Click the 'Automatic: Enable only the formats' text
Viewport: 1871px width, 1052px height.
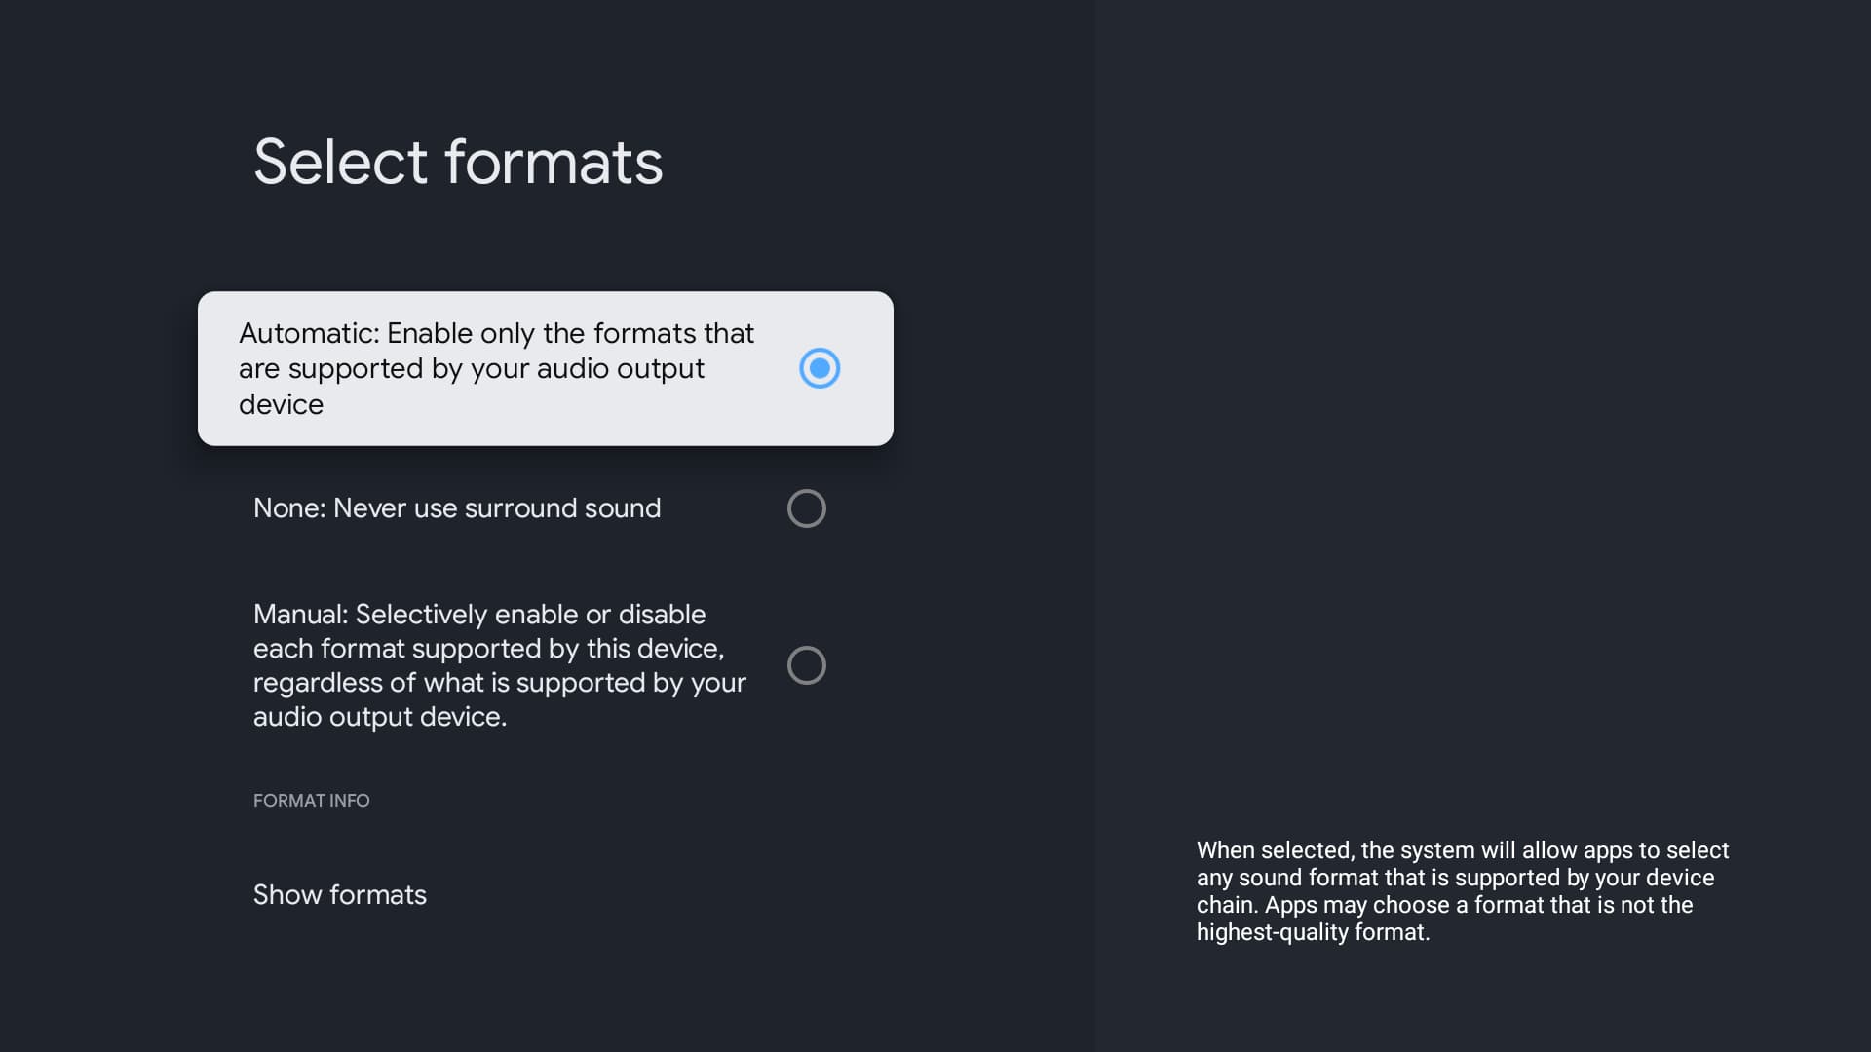pos(496,334)
